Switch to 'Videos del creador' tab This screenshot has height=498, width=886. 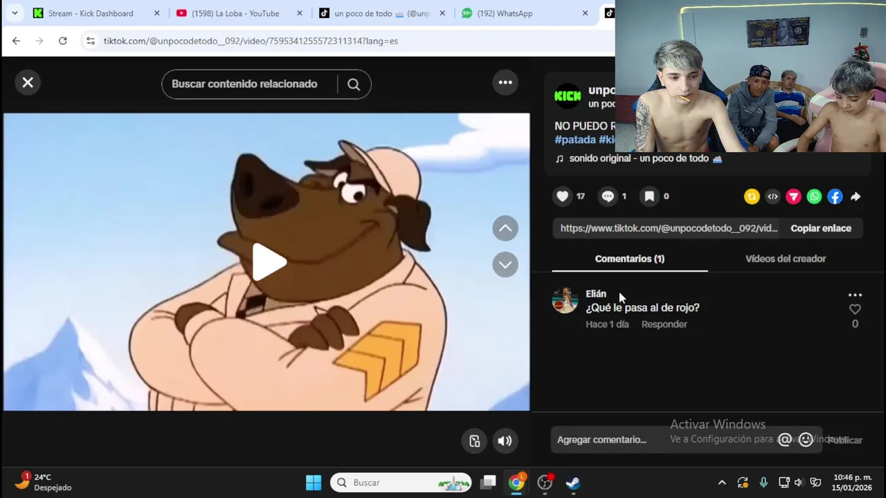pos(786,259)
